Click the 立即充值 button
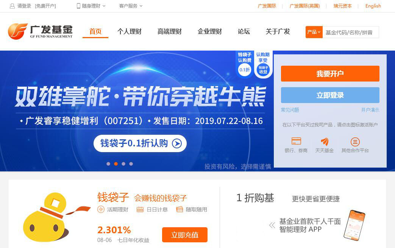This screenshot has width=395, height=248. tap(185, 235)
